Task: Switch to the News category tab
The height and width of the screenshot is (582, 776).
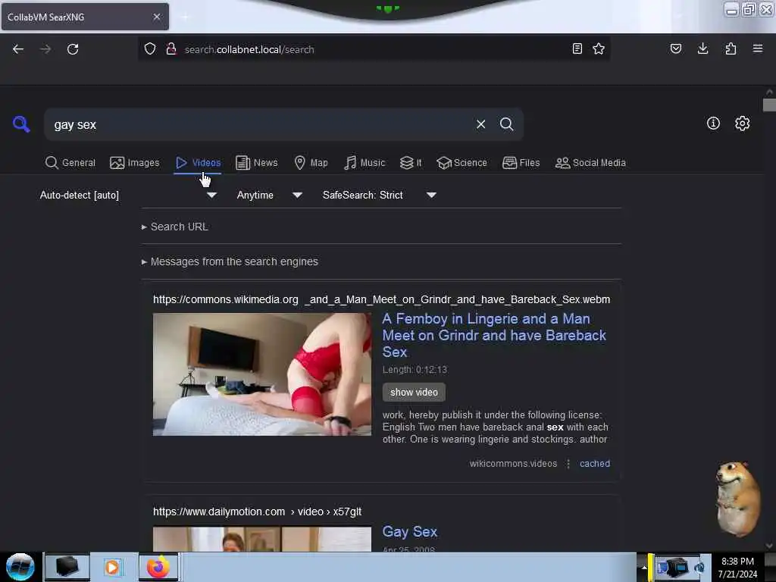Action: pos(257,163)
